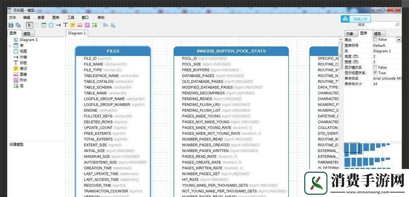The image size is (409, 197).
Task: Uncheck the 显示视图关系 checkbox
Action: [x=375, y=73]
